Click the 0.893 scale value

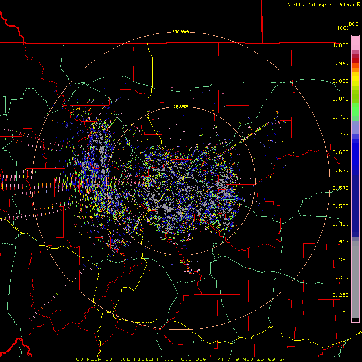pos(341,81)
